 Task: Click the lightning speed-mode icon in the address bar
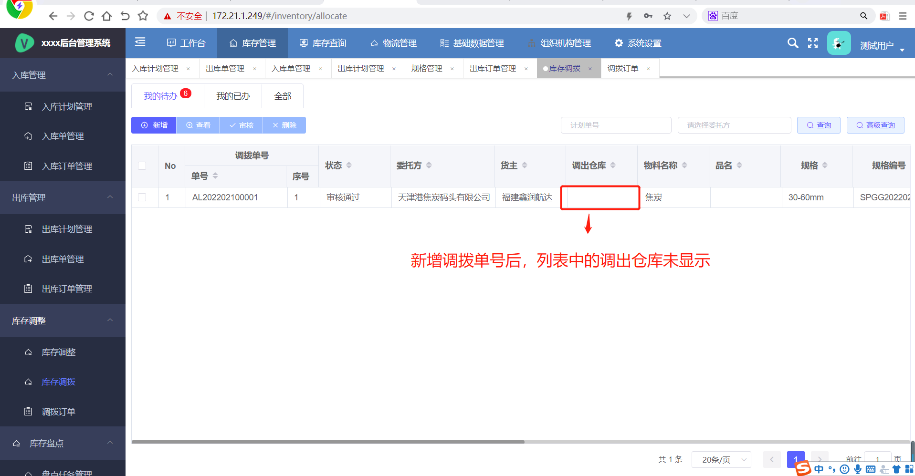point(629,16)
